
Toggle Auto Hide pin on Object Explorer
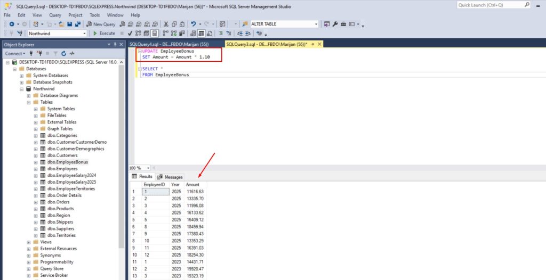pos(115,45)
